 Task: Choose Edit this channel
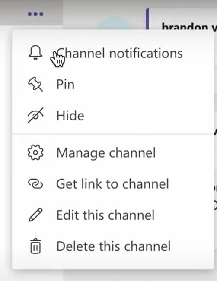(113, 215)
